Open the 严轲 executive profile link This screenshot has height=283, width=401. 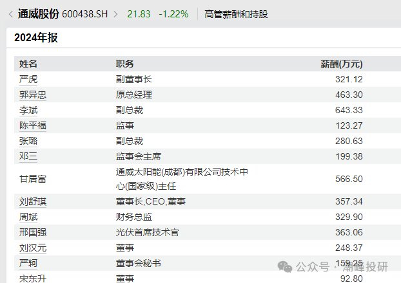point(28,263)
